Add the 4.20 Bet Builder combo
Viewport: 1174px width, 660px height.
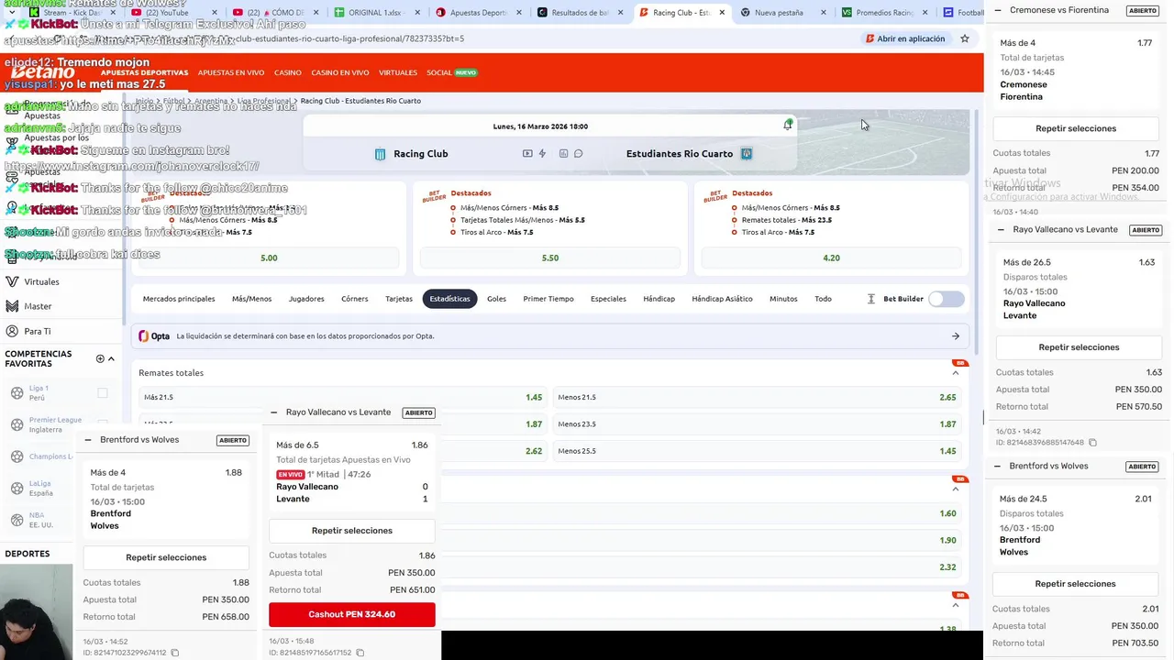831,258
